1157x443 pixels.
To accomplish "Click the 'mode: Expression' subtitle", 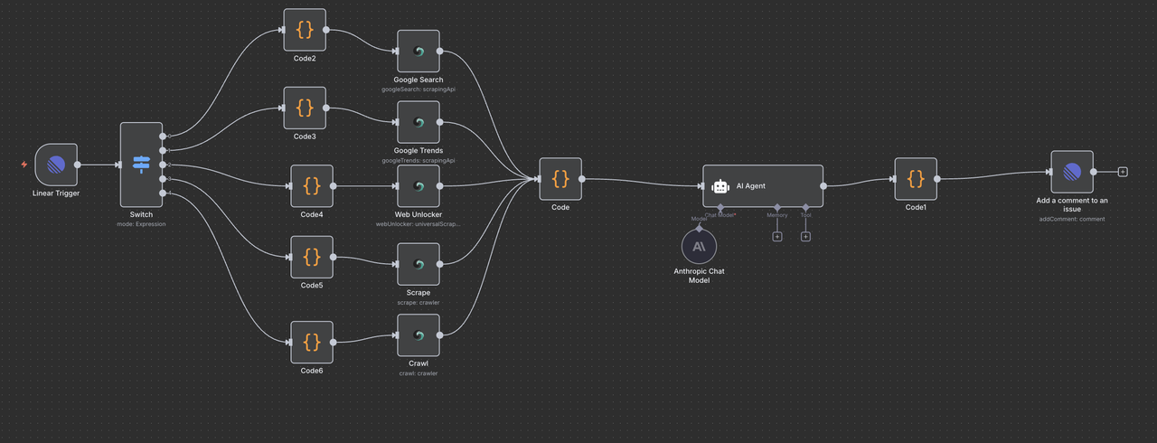I will pyautogui.click(x=141, y=223).
